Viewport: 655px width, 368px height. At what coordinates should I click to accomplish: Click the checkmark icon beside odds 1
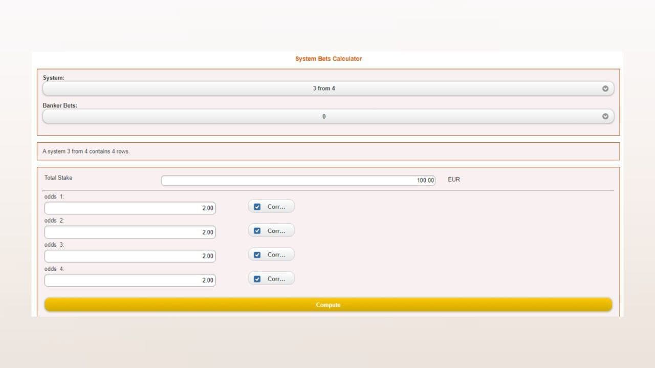257,206
